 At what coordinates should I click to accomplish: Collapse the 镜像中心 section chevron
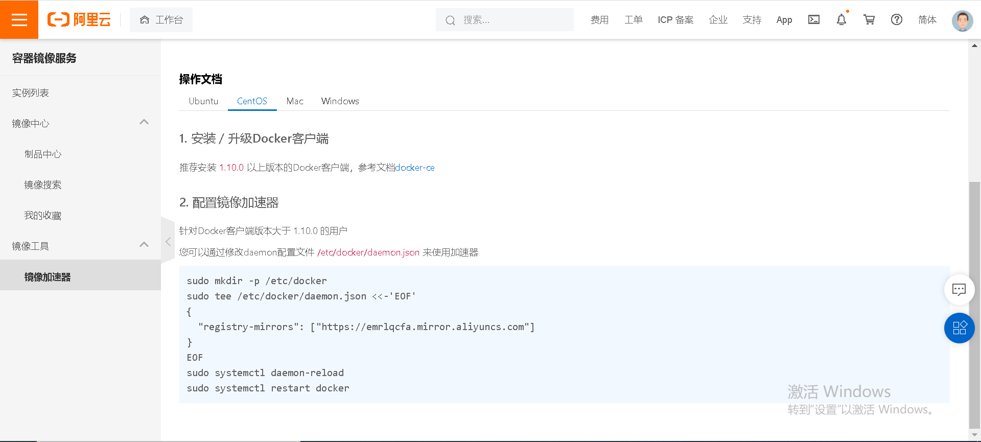pyautogui.click(x=144, y=122)
